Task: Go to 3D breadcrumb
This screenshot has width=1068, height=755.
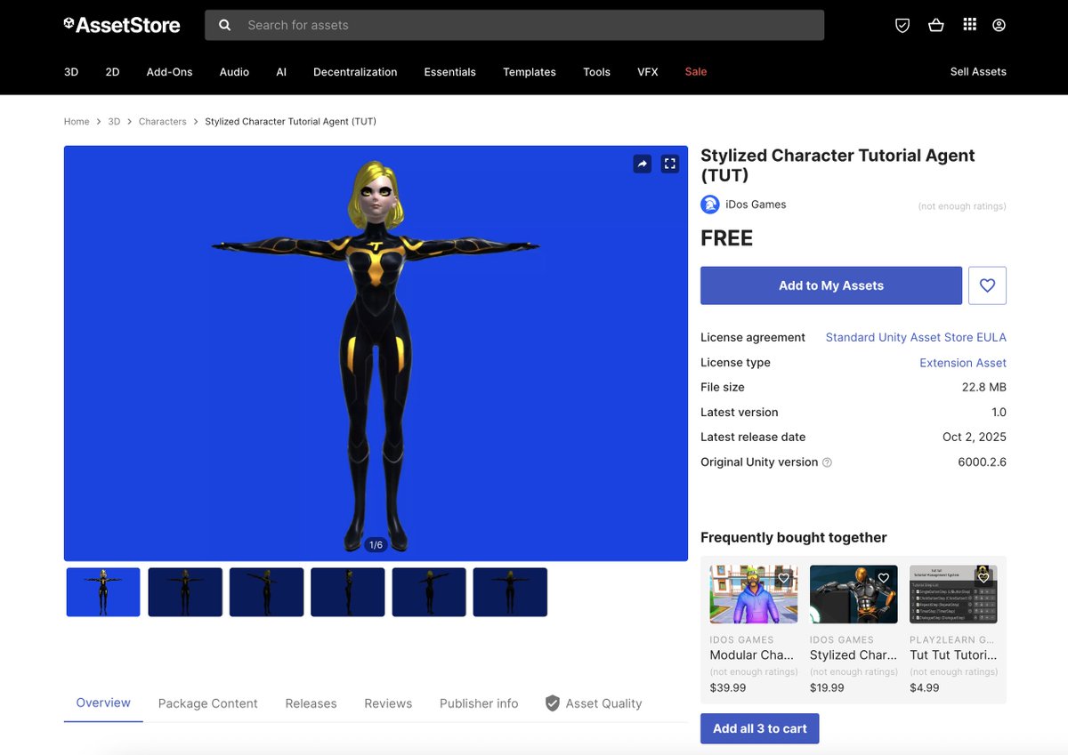Action: (114, 122)
